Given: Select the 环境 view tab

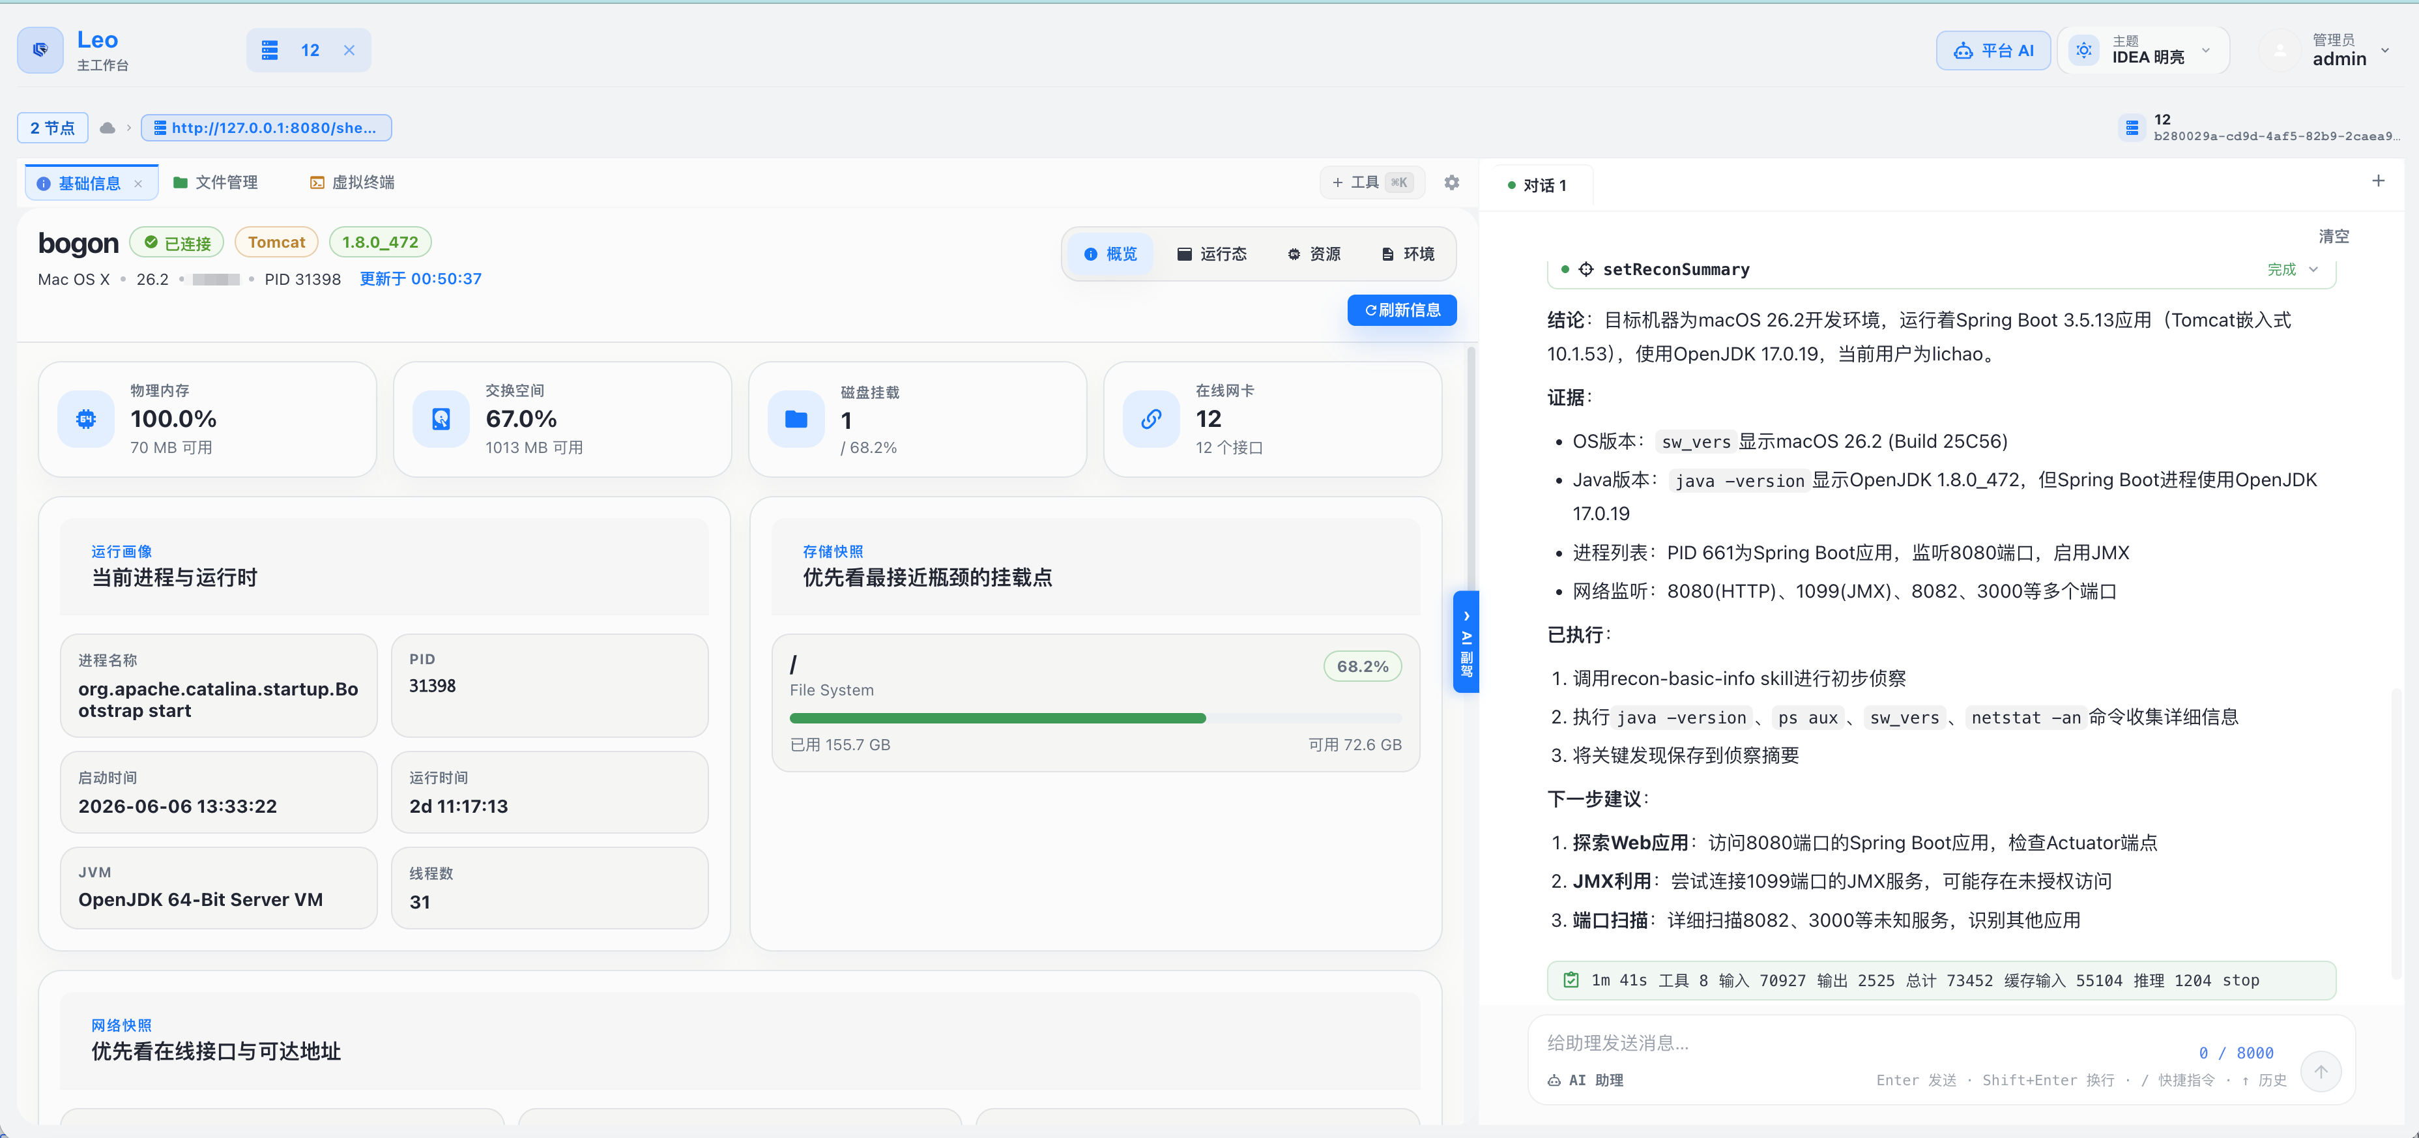Looking at the screenshot, I should 1408,254.
